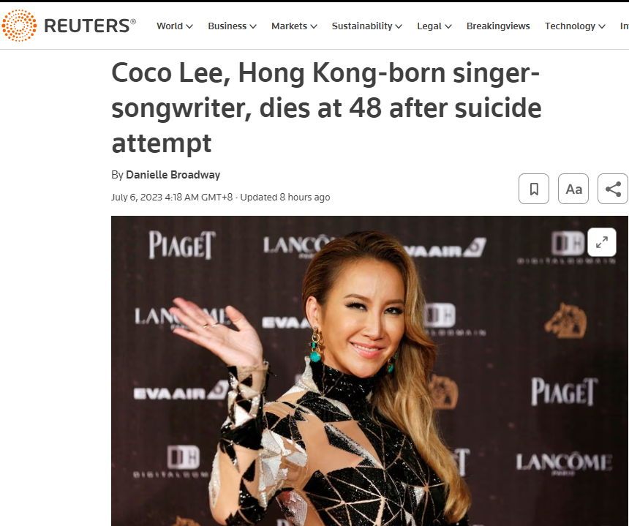Click the Coco Lee article photo

369,371
